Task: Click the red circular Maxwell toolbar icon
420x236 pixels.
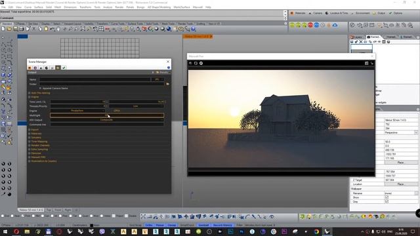Action: [x=310, y=25]
